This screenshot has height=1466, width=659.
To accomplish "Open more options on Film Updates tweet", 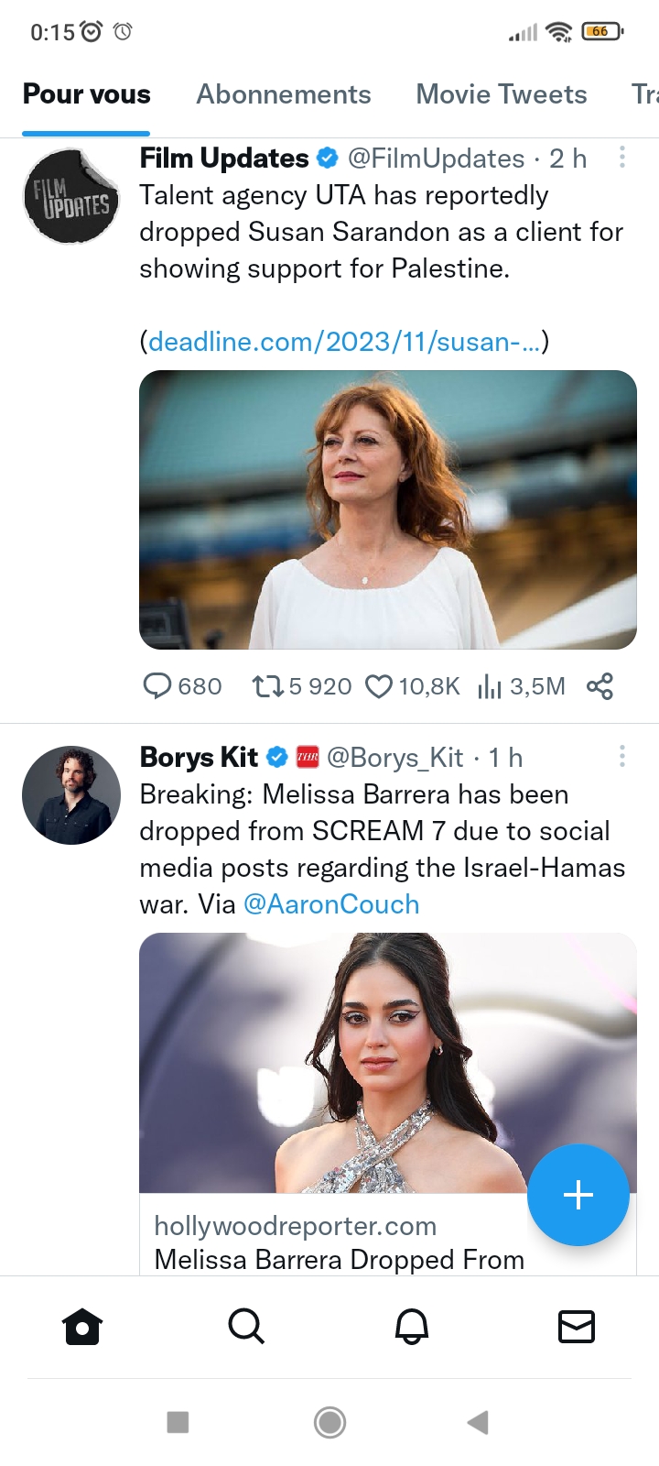I will [x=622, y=158].
